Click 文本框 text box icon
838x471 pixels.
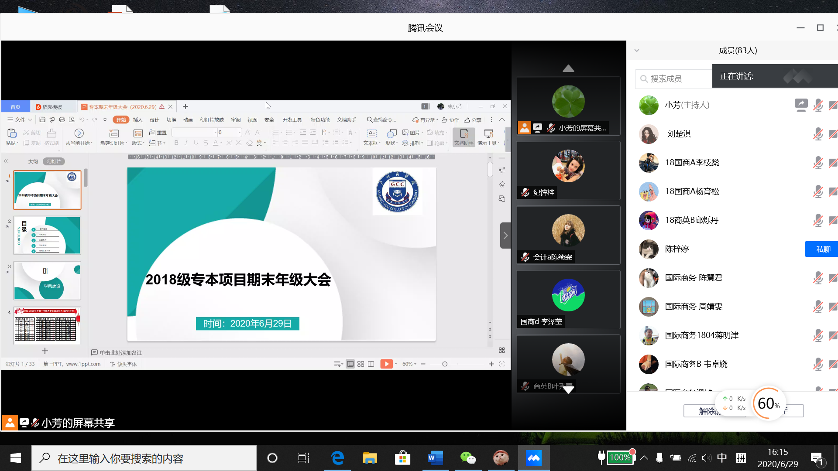pos(372,133)
